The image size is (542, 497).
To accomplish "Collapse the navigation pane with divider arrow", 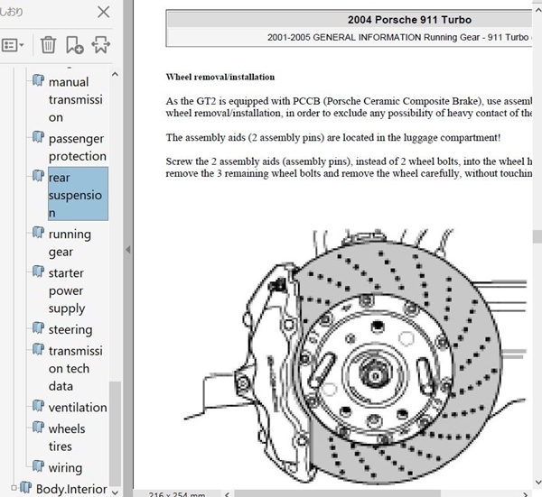I will (128, 249).
